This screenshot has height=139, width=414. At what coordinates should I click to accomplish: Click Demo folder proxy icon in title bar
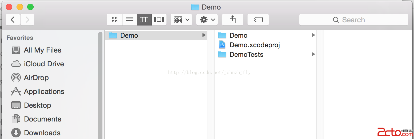pos(195,7)
